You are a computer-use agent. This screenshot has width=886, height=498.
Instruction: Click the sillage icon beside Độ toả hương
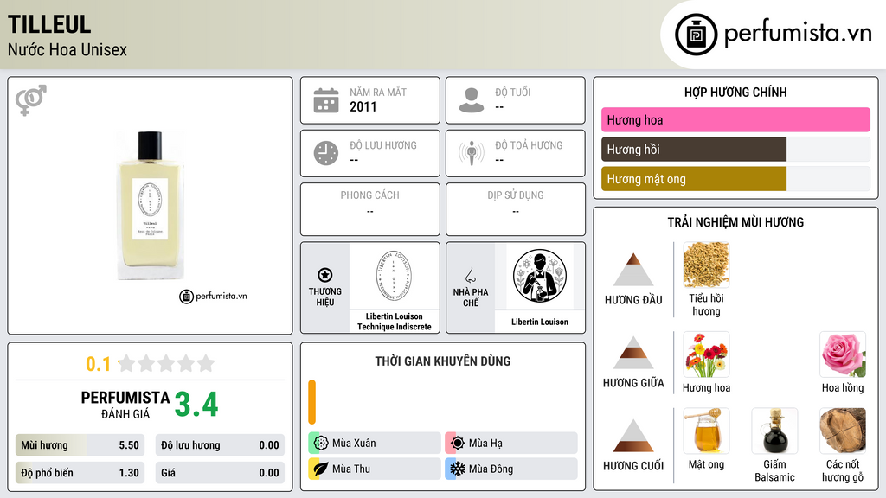tap(472, 153)
